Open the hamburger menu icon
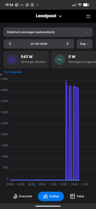 pos(88,16)
